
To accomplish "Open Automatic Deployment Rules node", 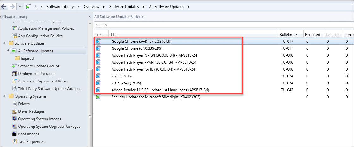I will coord(42,81).
